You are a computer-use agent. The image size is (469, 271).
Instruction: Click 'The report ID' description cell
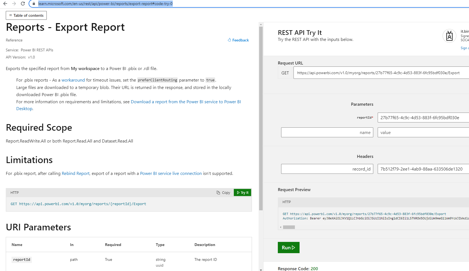click(206, 259)
